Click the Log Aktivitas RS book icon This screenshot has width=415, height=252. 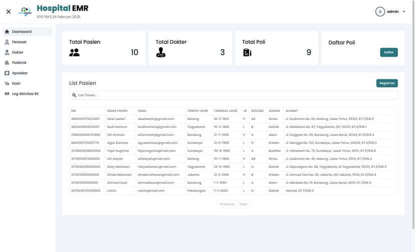(x=7, y=93)
